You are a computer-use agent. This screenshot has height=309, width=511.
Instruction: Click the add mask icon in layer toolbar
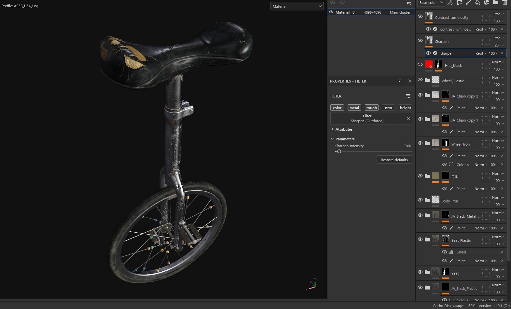point(459,3)
